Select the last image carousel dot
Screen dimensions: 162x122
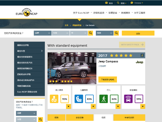coord(71,81)
